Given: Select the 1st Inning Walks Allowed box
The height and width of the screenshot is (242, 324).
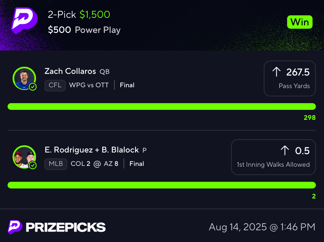Looking at the screenshot, I should 273,157.
